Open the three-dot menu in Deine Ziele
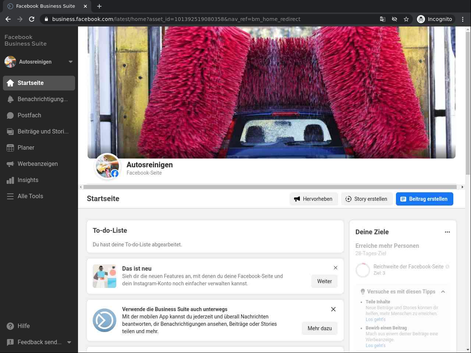Screen dimensions: 471x353 coord(447,232)
